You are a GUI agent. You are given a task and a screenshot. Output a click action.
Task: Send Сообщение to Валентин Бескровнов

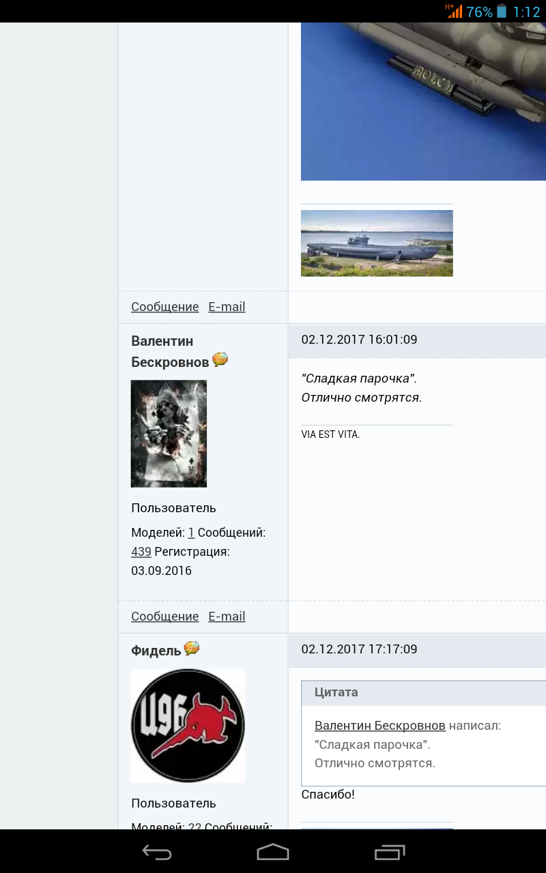point(165,617)
